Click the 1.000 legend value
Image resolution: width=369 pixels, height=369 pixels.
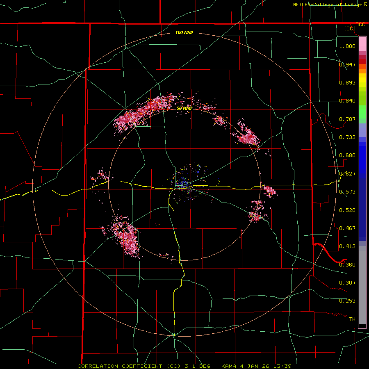point(347,46)
